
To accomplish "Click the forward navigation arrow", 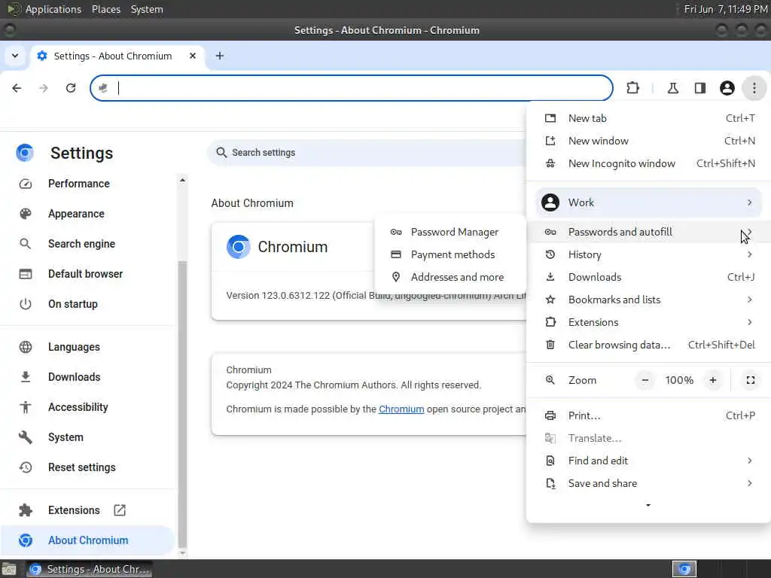I will 44,88.
